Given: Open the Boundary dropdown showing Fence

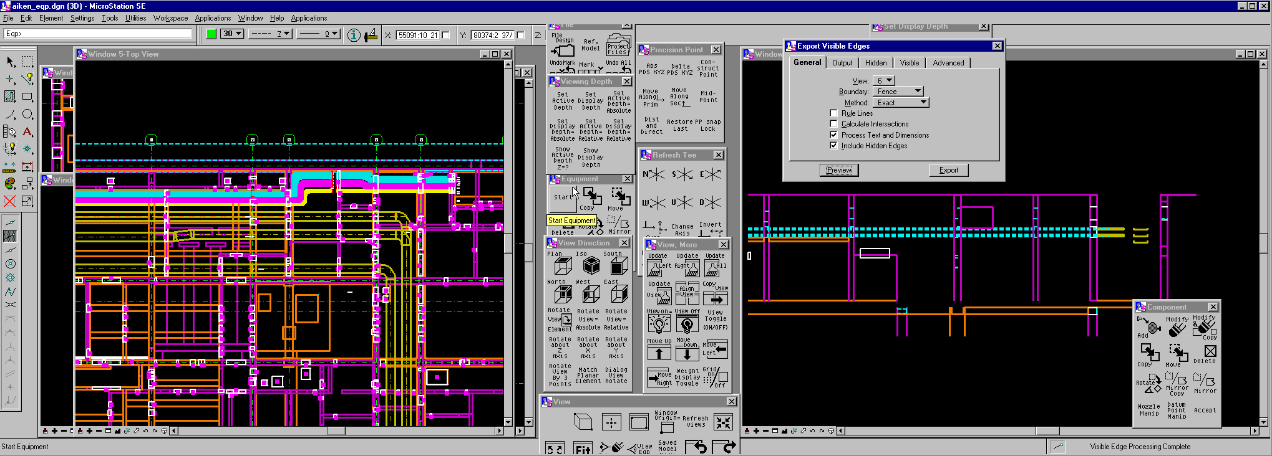Looking at the screenshot, I should click(898, 92).
